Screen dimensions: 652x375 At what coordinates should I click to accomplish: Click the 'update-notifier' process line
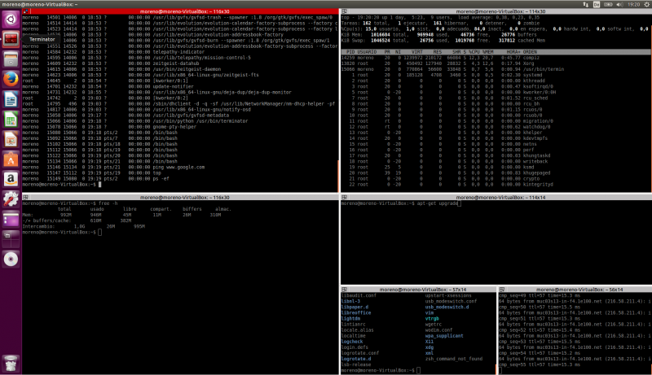pyautogui.click(x=108, y=87)
